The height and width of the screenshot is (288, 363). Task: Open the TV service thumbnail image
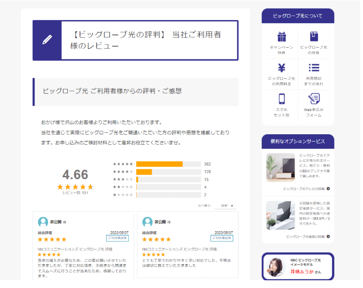[280, 167]
